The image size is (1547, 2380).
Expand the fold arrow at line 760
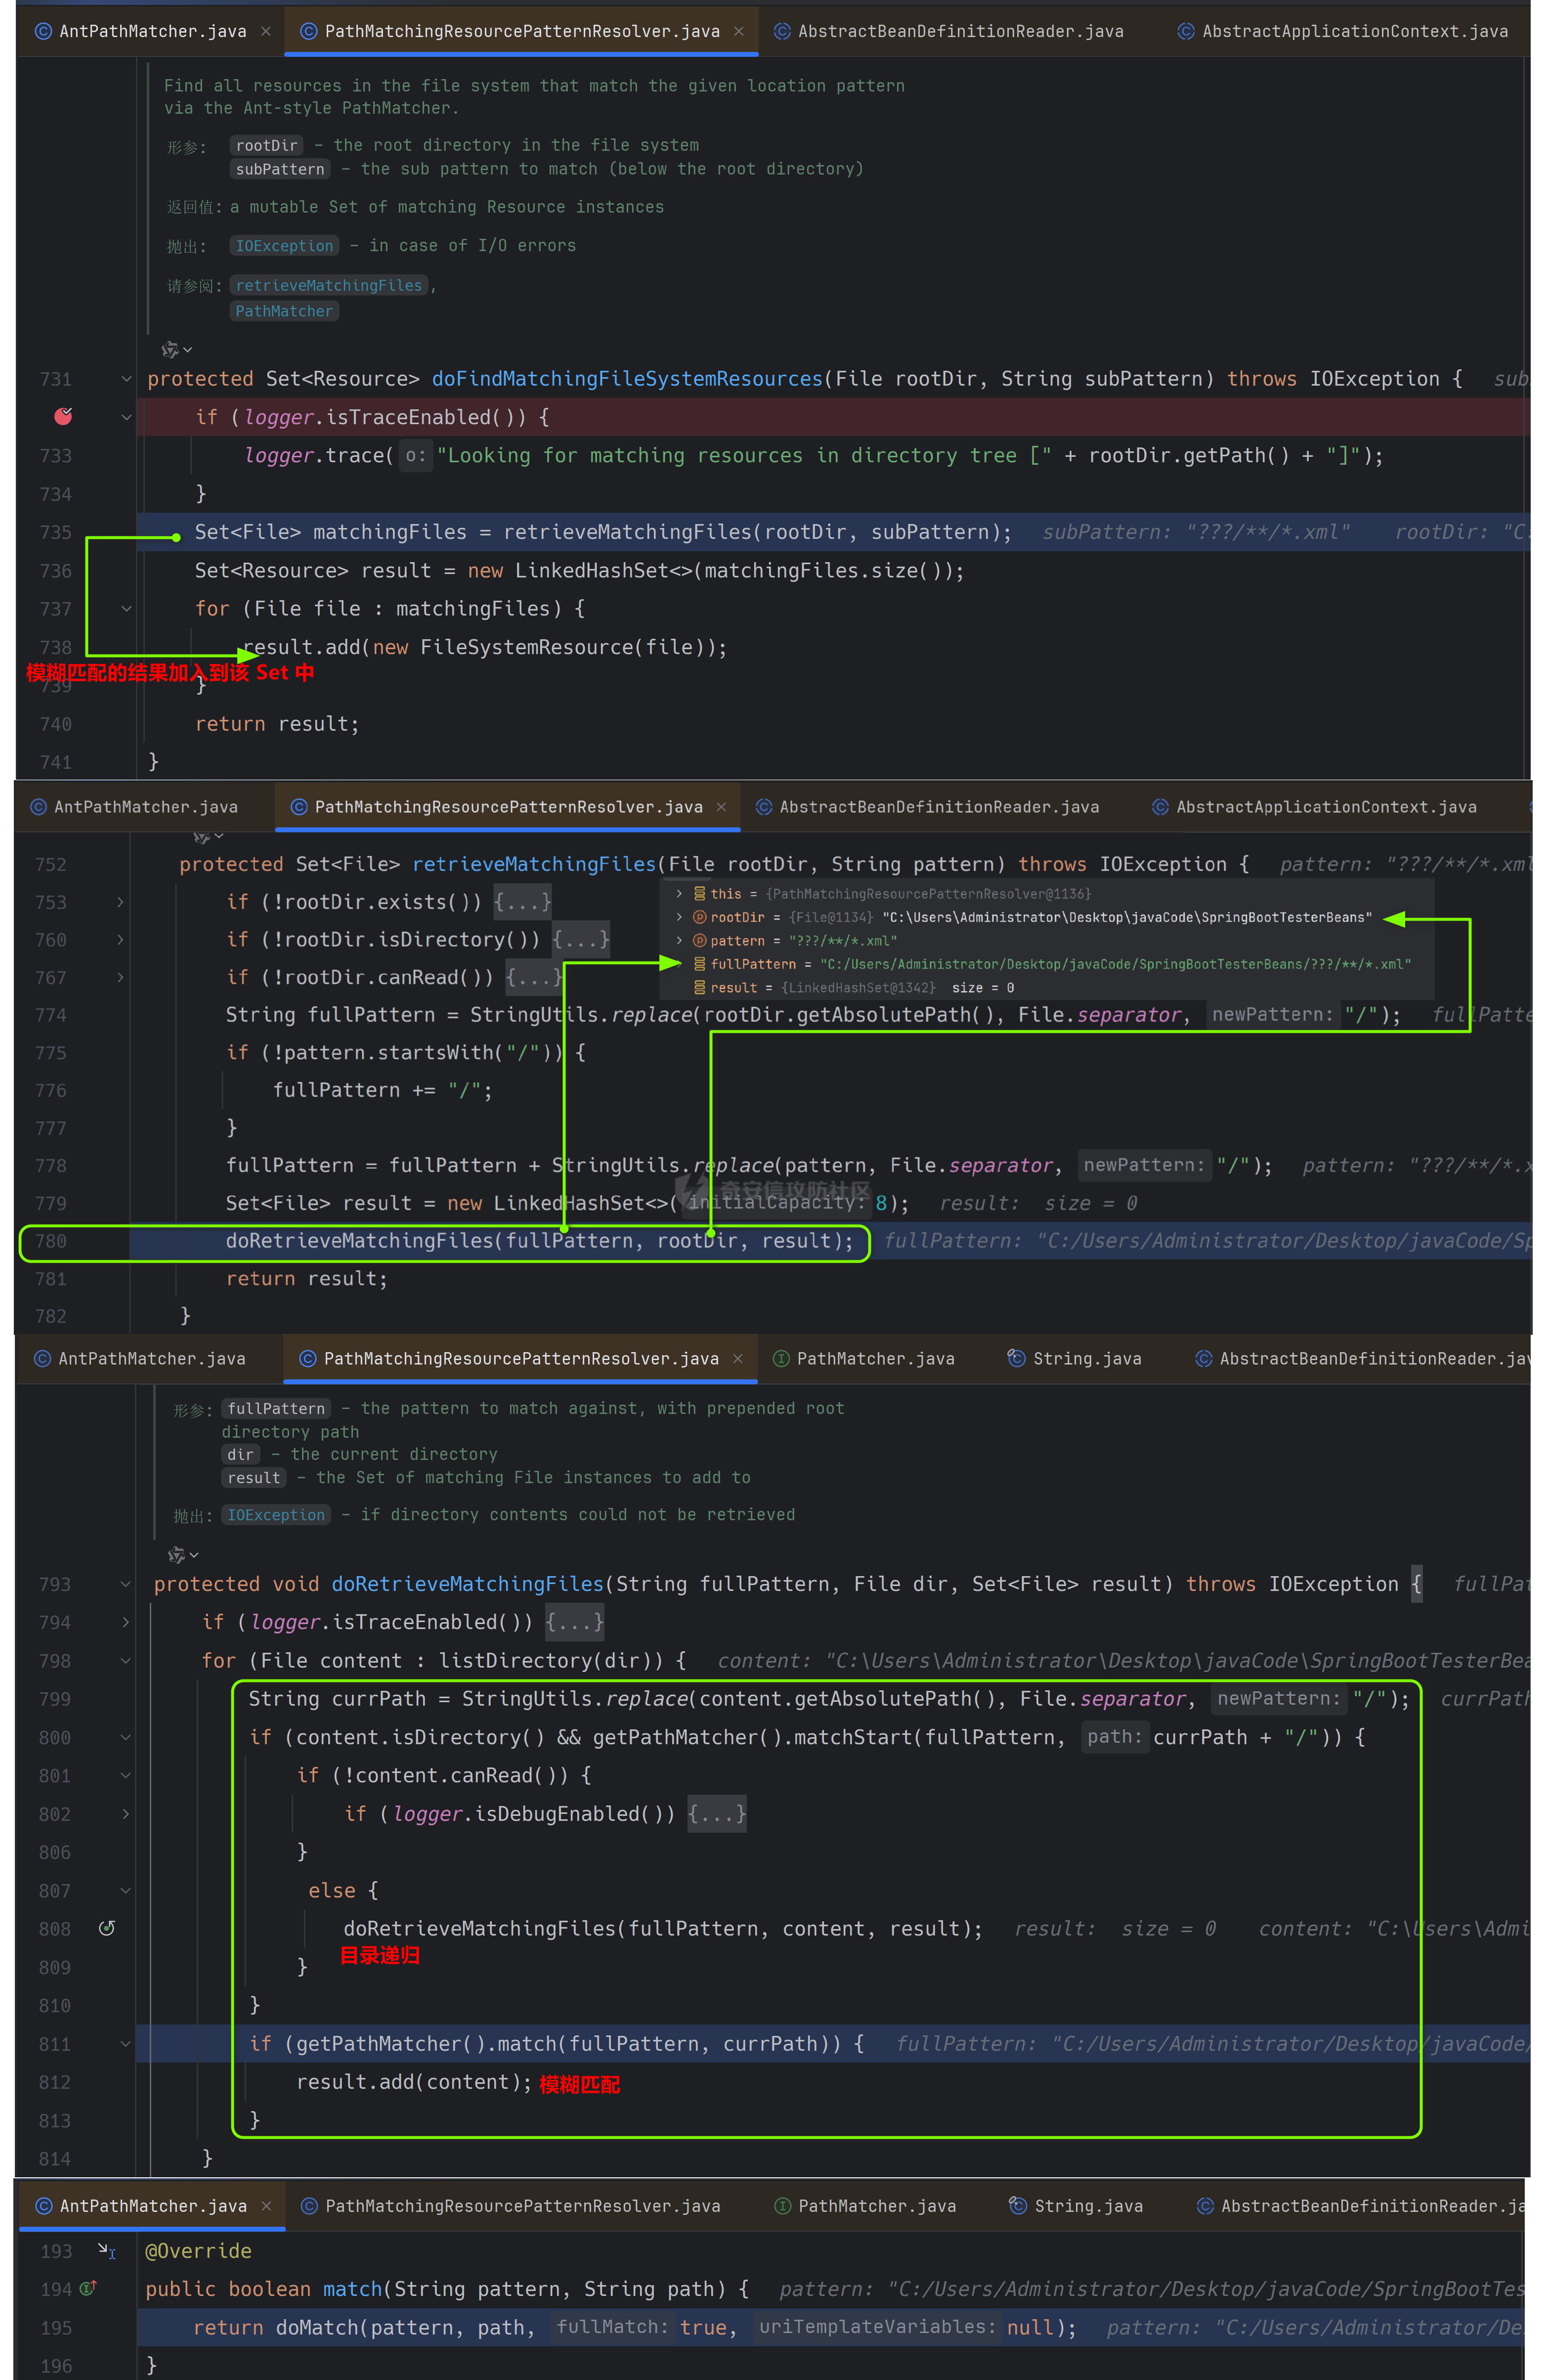coord(120,939)
